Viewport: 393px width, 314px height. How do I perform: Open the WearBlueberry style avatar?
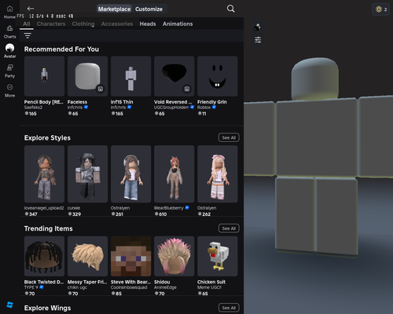point(174,174)
